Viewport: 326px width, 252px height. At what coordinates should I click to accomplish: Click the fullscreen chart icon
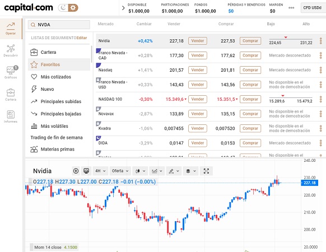click(x=206, y=171)
